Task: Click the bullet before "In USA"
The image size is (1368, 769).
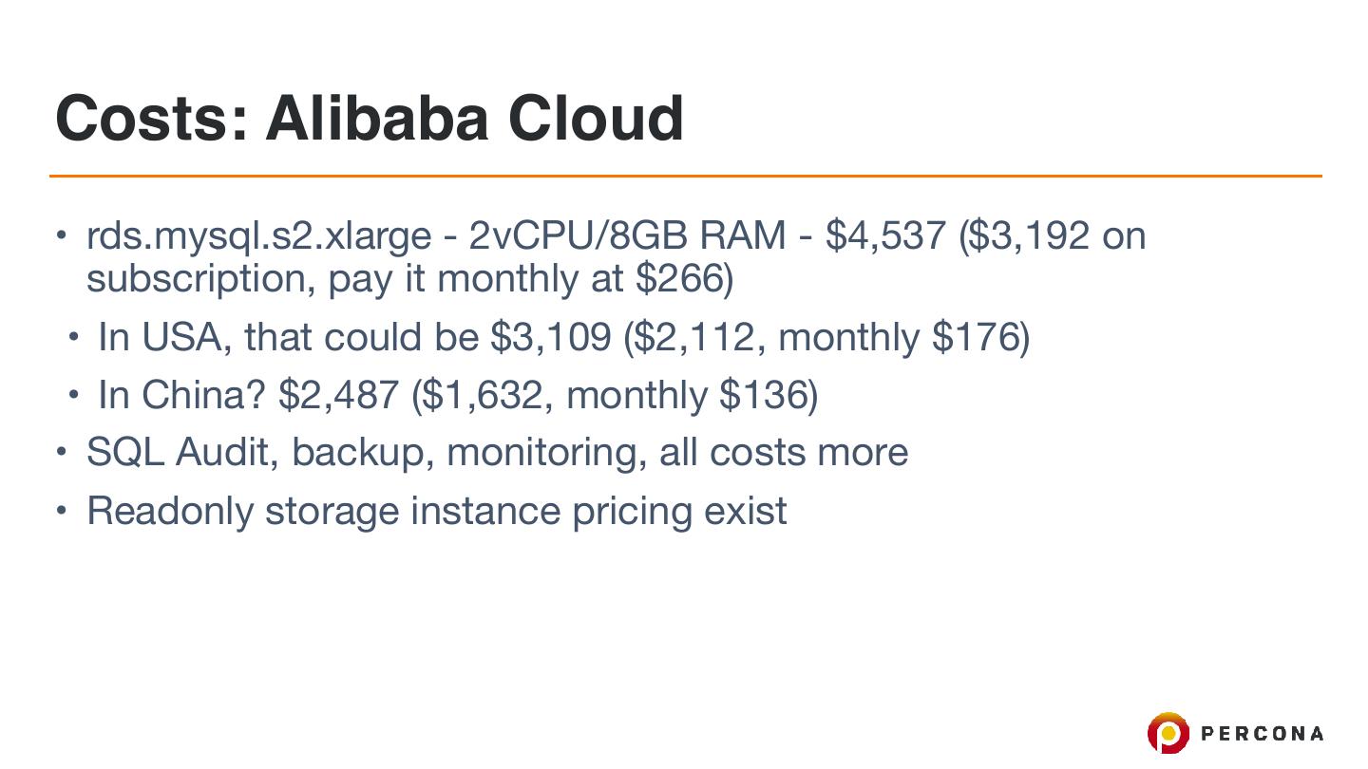Action: (x=73, y=337)
